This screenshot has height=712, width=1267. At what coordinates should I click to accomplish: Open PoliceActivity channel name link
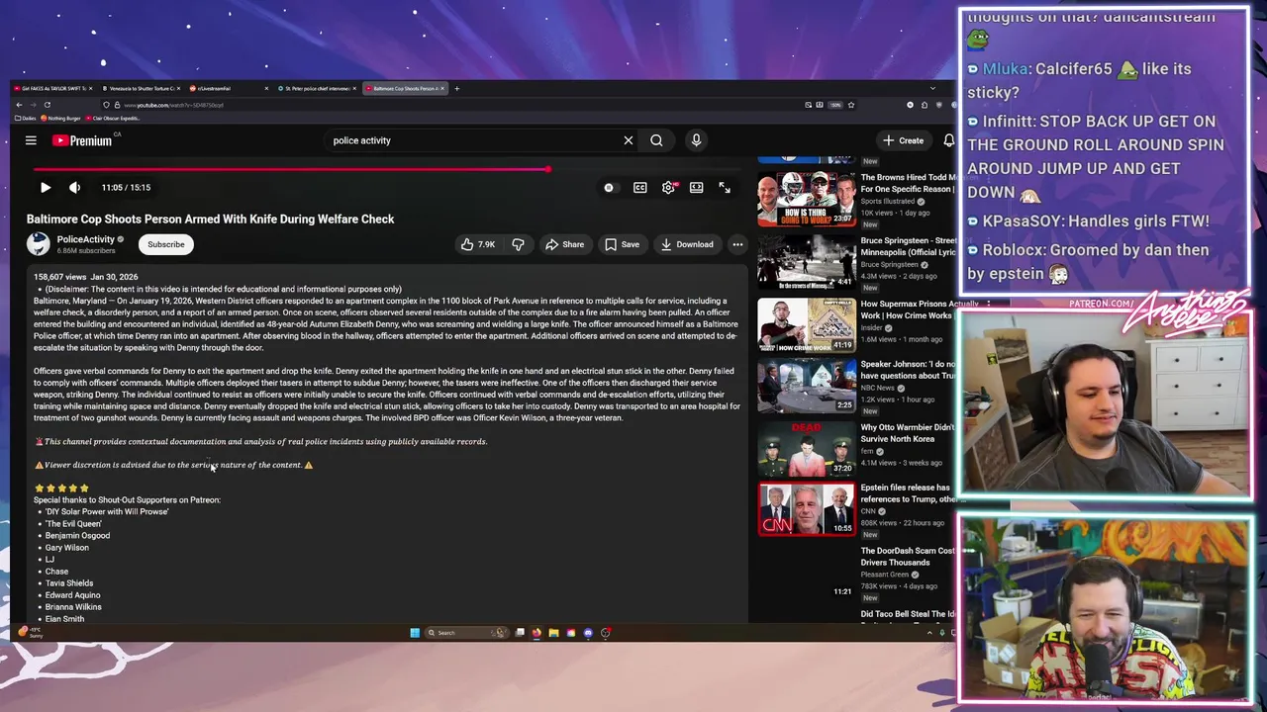point(85,239)
